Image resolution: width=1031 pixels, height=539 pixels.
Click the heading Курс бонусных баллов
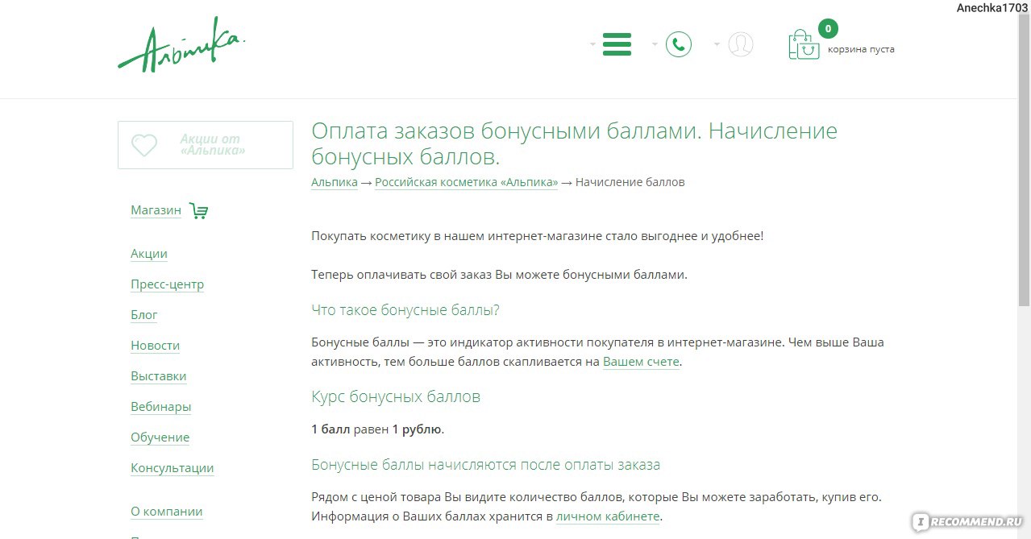pos(396,397)
